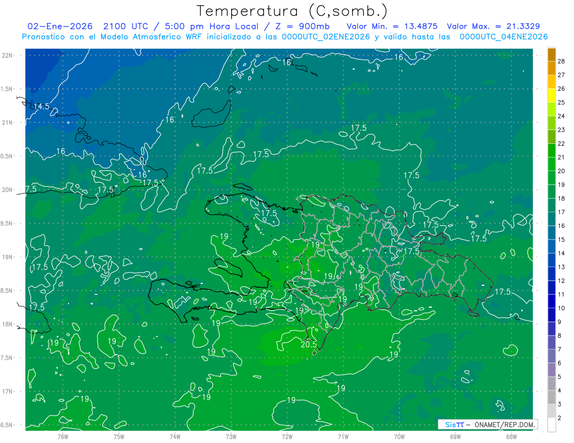574x443 pixels.
Task: Click the blue swatch between 13 and 14
Action: pos(552,260)
